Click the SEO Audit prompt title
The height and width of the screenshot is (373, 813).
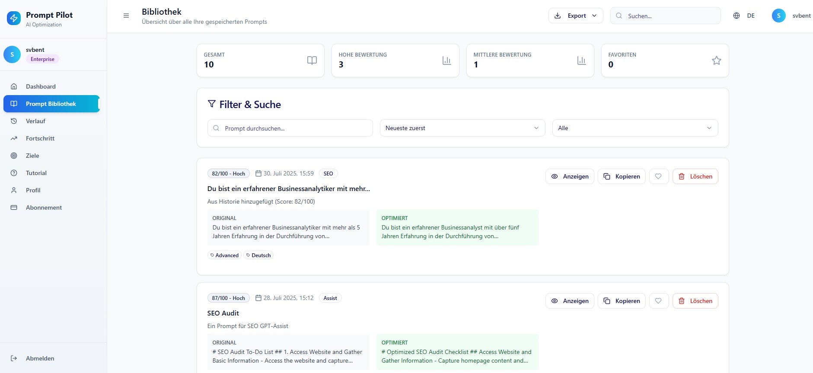pos(223,313)
